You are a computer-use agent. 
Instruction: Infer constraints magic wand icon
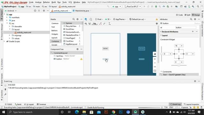tap(104, 24)
